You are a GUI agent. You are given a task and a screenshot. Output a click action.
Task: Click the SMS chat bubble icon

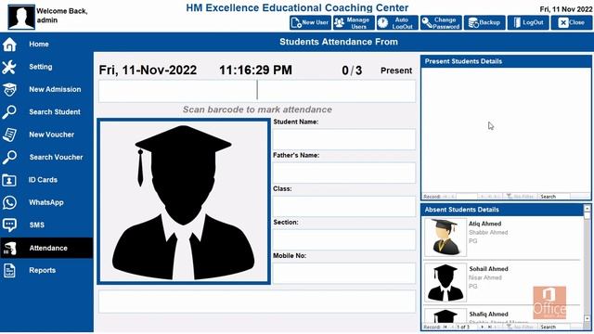point(9,225)
